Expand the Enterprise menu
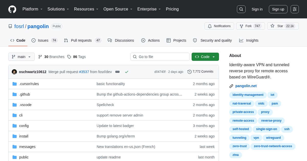The height and width of the screenshot is (161, 307). (x=149, y=9)
